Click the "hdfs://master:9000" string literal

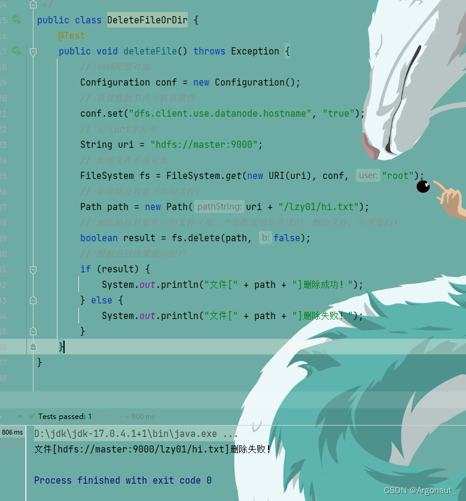(204, 144)
